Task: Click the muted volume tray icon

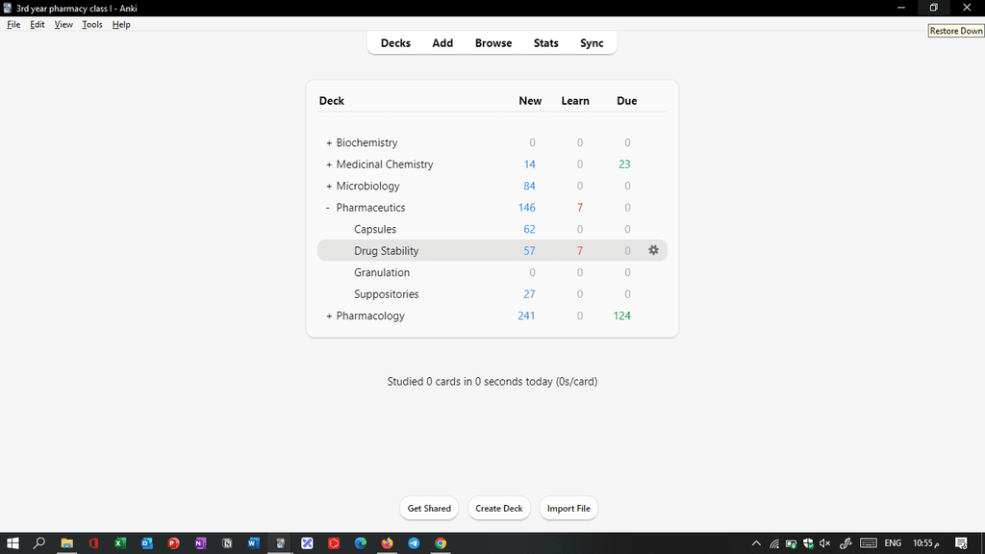Action: pos(824,543)
